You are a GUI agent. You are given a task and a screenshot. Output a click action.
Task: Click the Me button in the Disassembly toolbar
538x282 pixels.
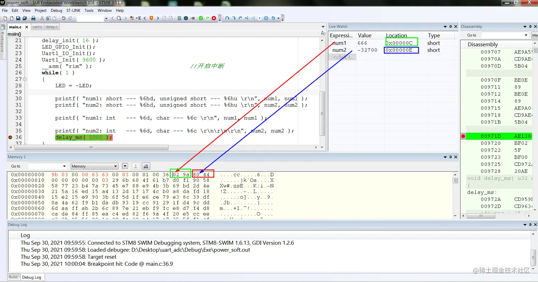coord(534,35)
